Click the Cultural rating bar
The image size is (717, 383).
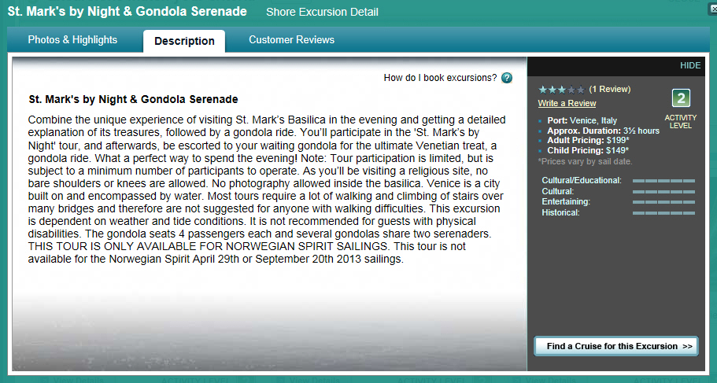click(663, 192)
